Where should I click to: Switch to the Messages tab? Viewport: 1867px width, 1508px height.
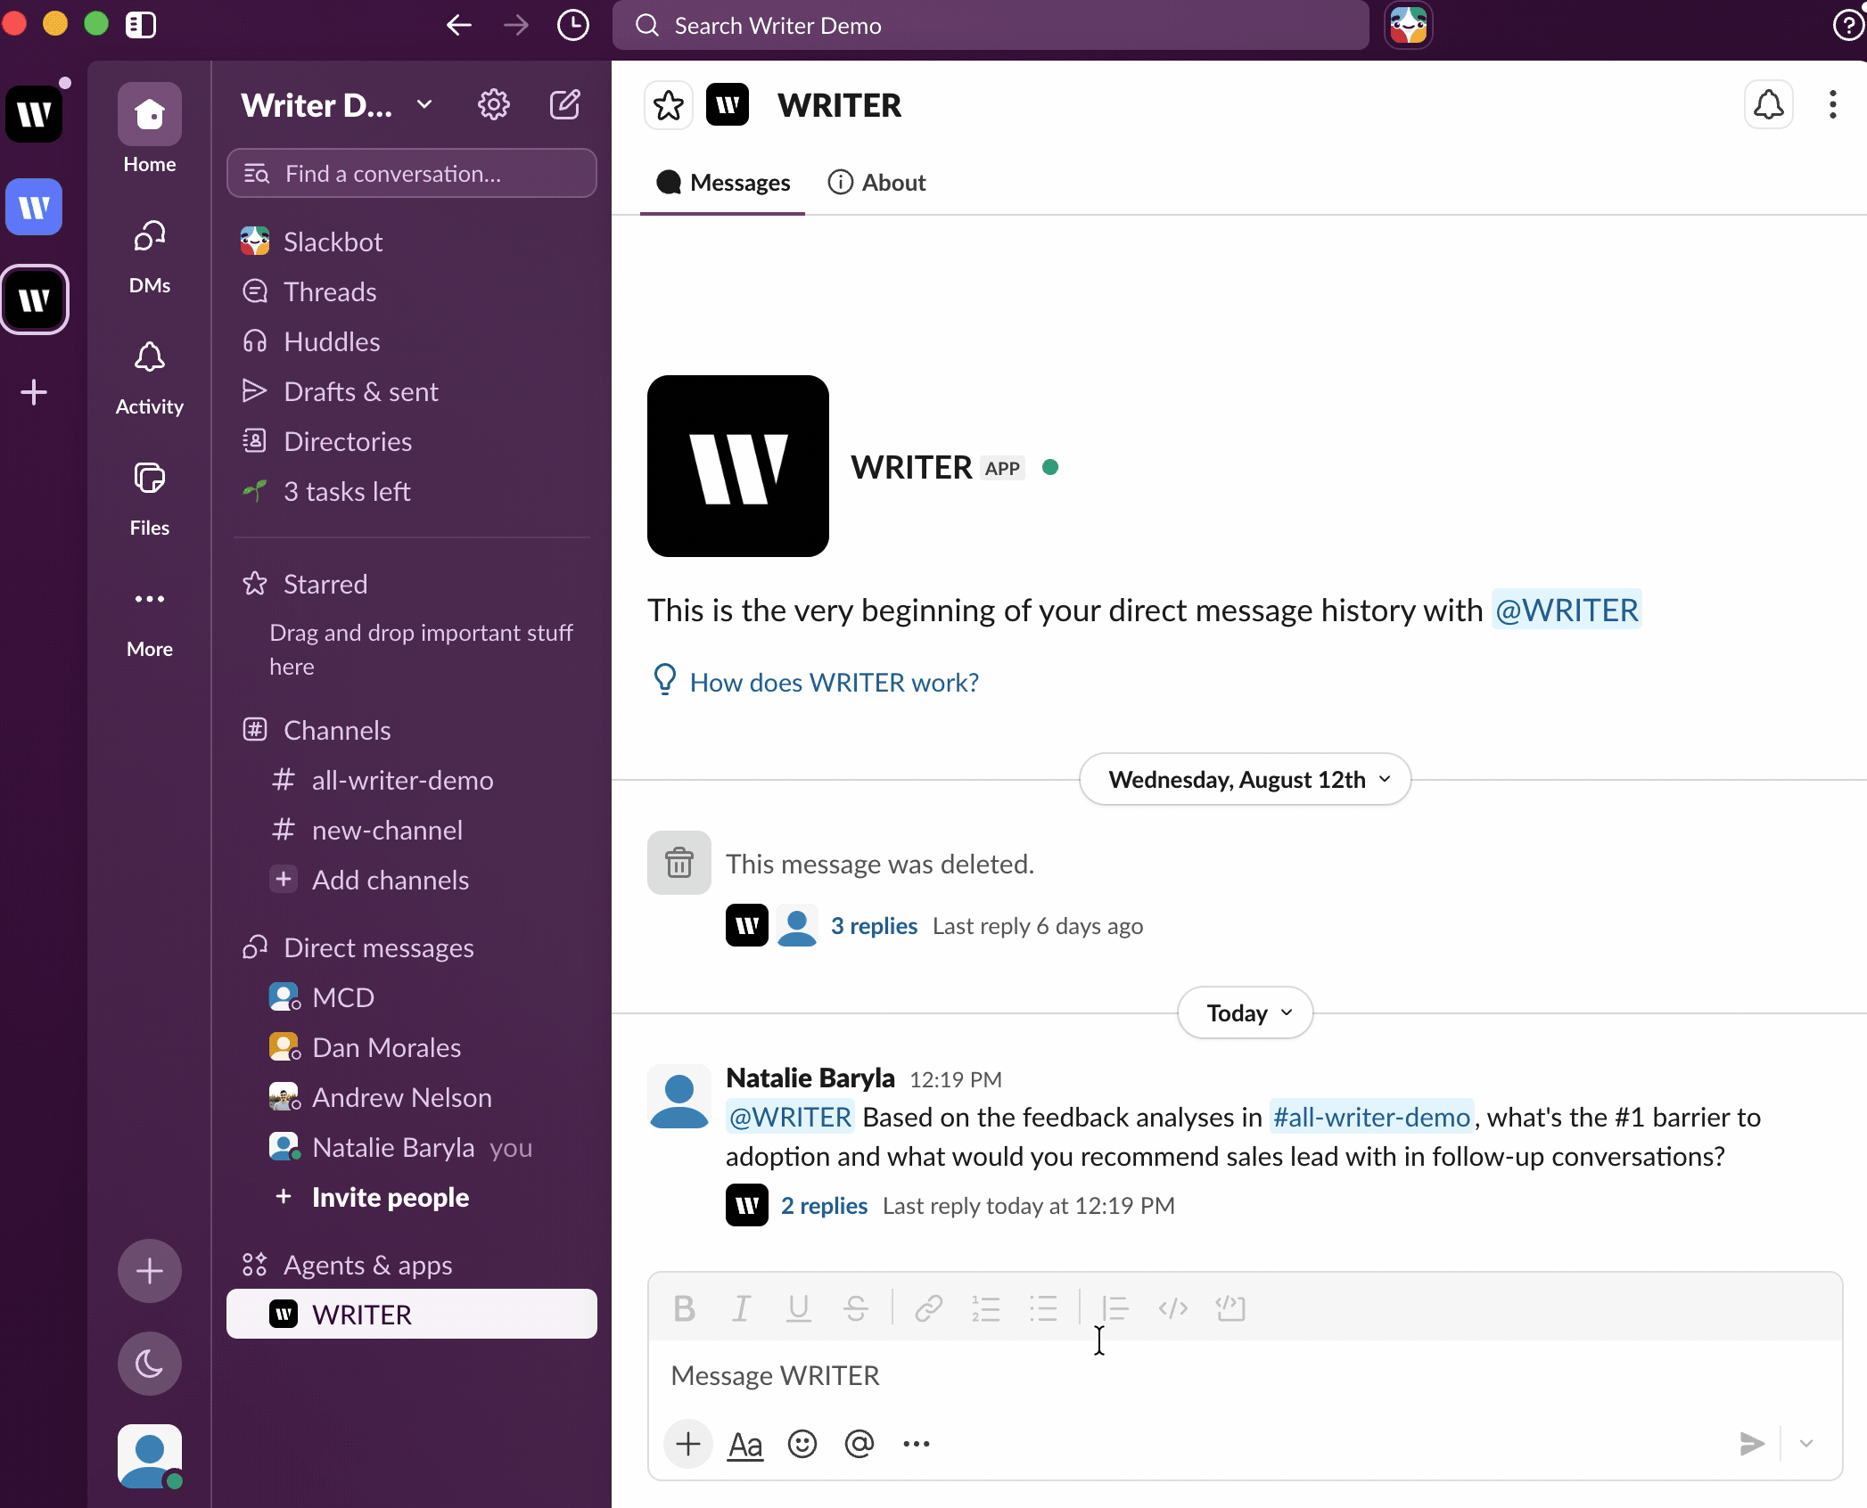click(x=723, y=183)
